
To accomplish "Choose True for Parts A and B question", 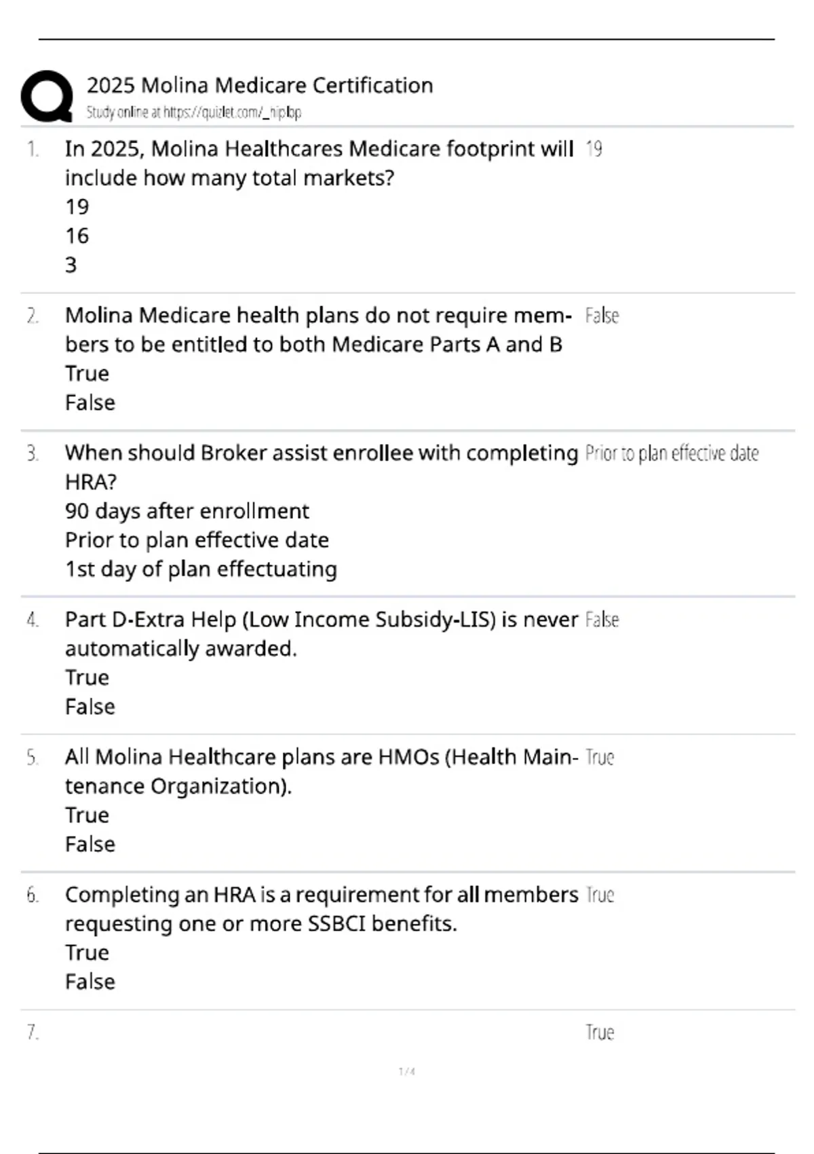I will (87, 374).
